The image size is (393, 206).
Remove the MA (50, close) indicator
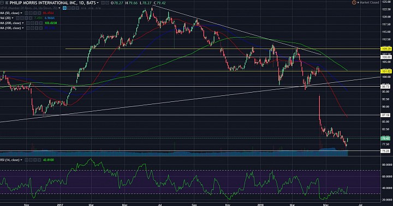[x=39, y=13]
